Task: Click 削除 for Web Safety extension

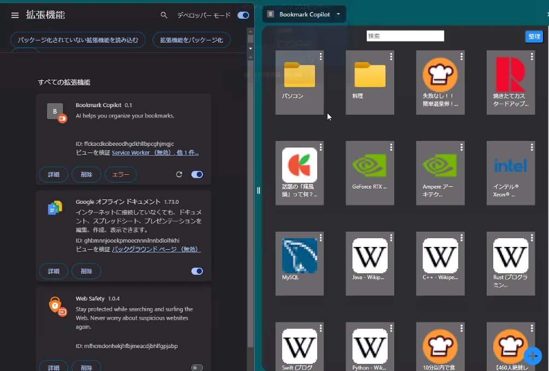Action: pyautogui.click(x=86, y=367)
